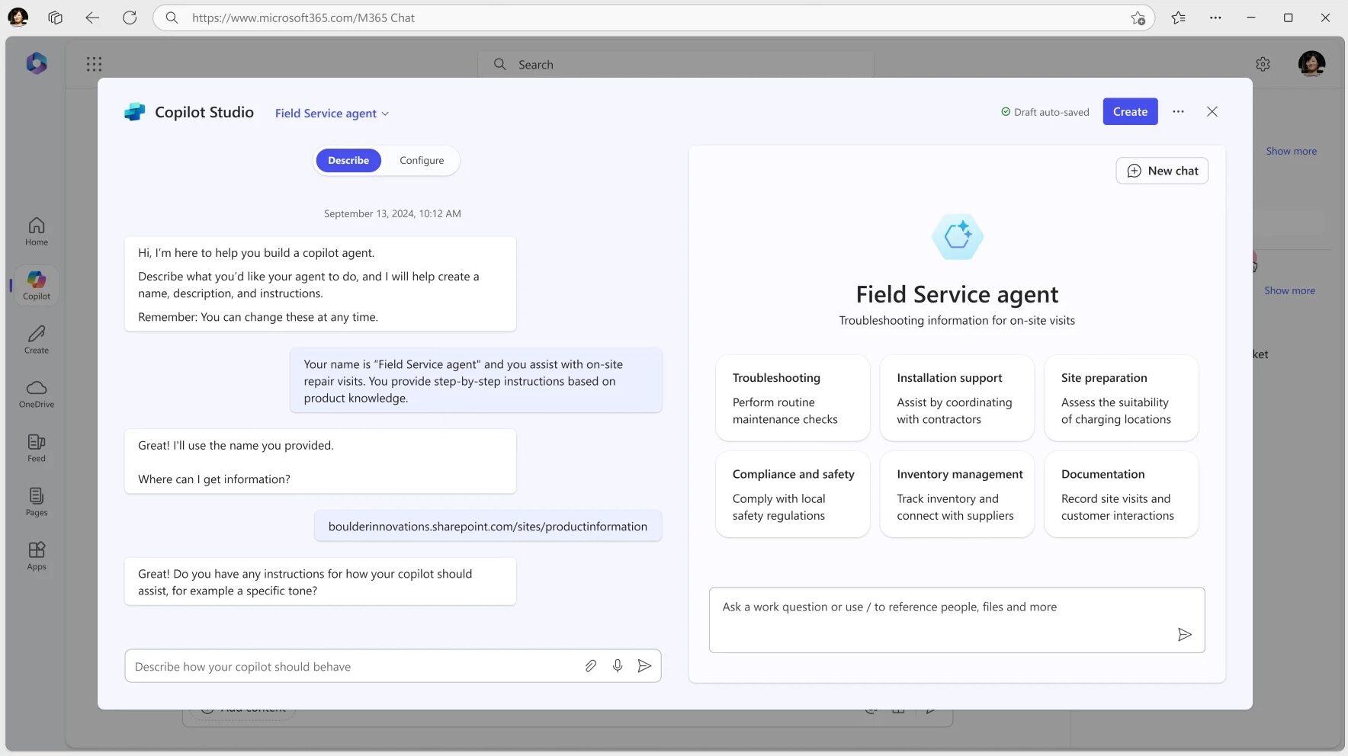Image resolution: width=1348 pixels, height=756 pixels.
Task: Open the app launcher grid icon
Action: point(94,65)
